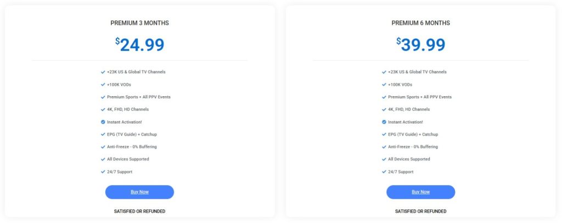Click checkmark next to 24/7 Support in 6 Months plan

pyautogui.click(x=384, y=172)
